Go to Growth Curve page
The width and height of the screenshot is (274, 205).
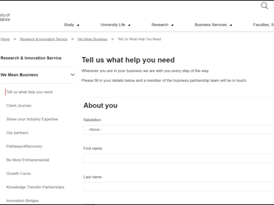(18, 174)
